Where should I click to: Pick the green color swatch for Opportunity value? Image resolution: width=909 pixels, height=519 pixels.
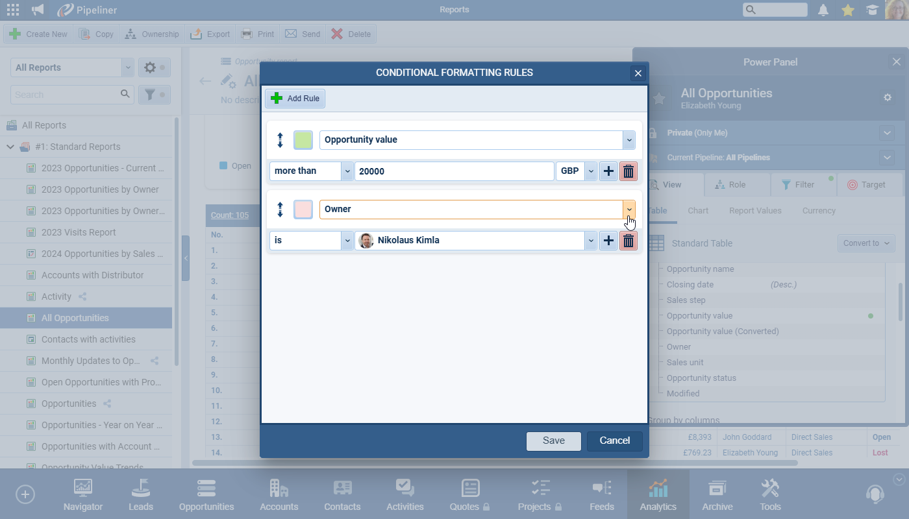coord(303,140)
